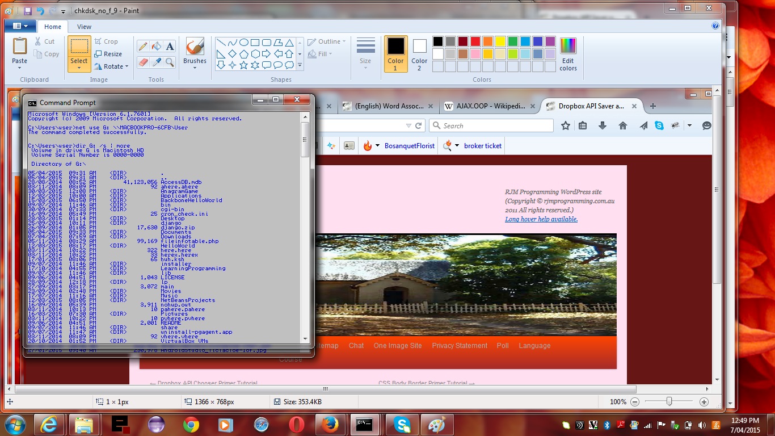The width and height of the screenshot is (775, 436).
Task: Undo with the quick access Undo arrow
Action: coord(40,10)
